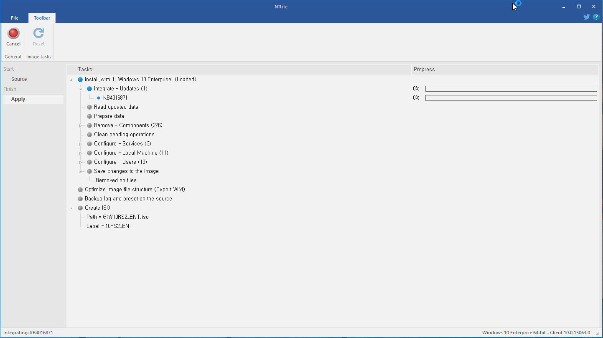Click the gray dot beside Read updated data

(89, 107)
